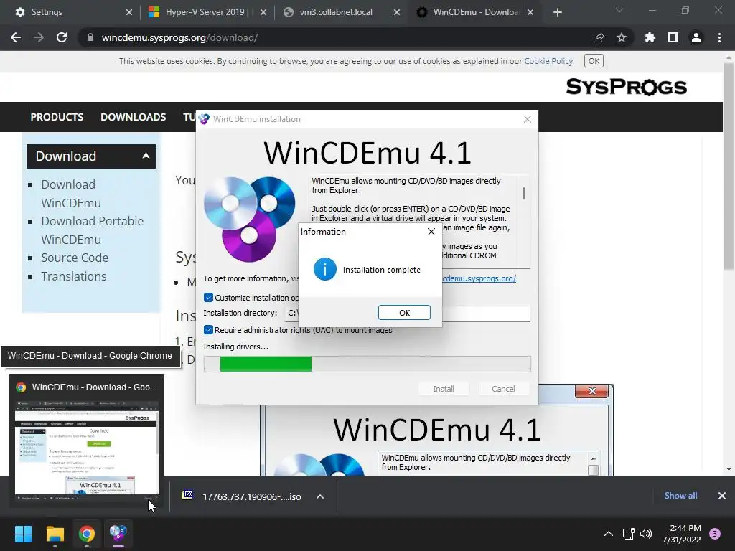
Task: Open a new browser tab
Action: (557, 12)
